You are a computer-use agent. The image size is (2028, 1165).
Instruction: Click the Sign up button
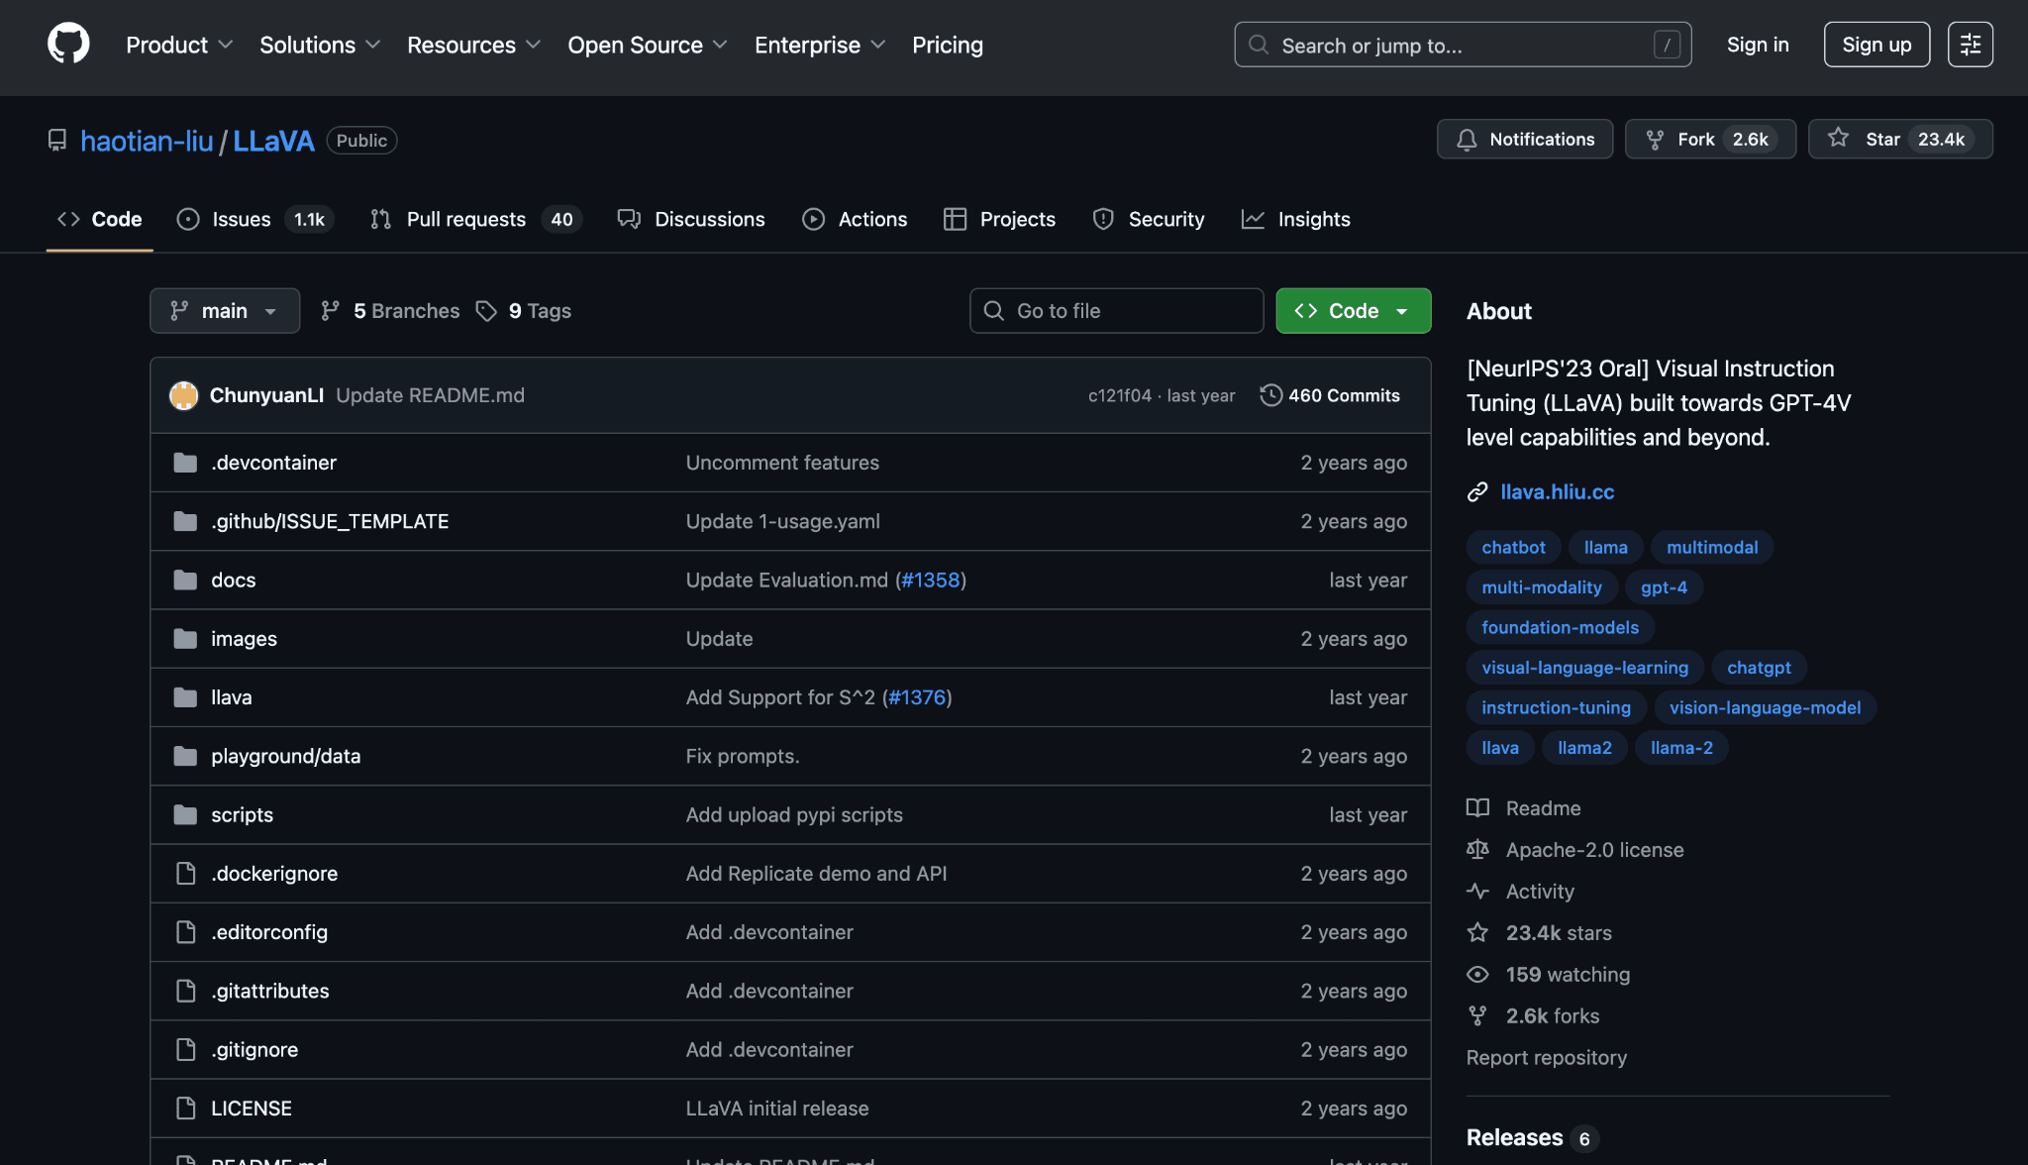coord(1876,44)
